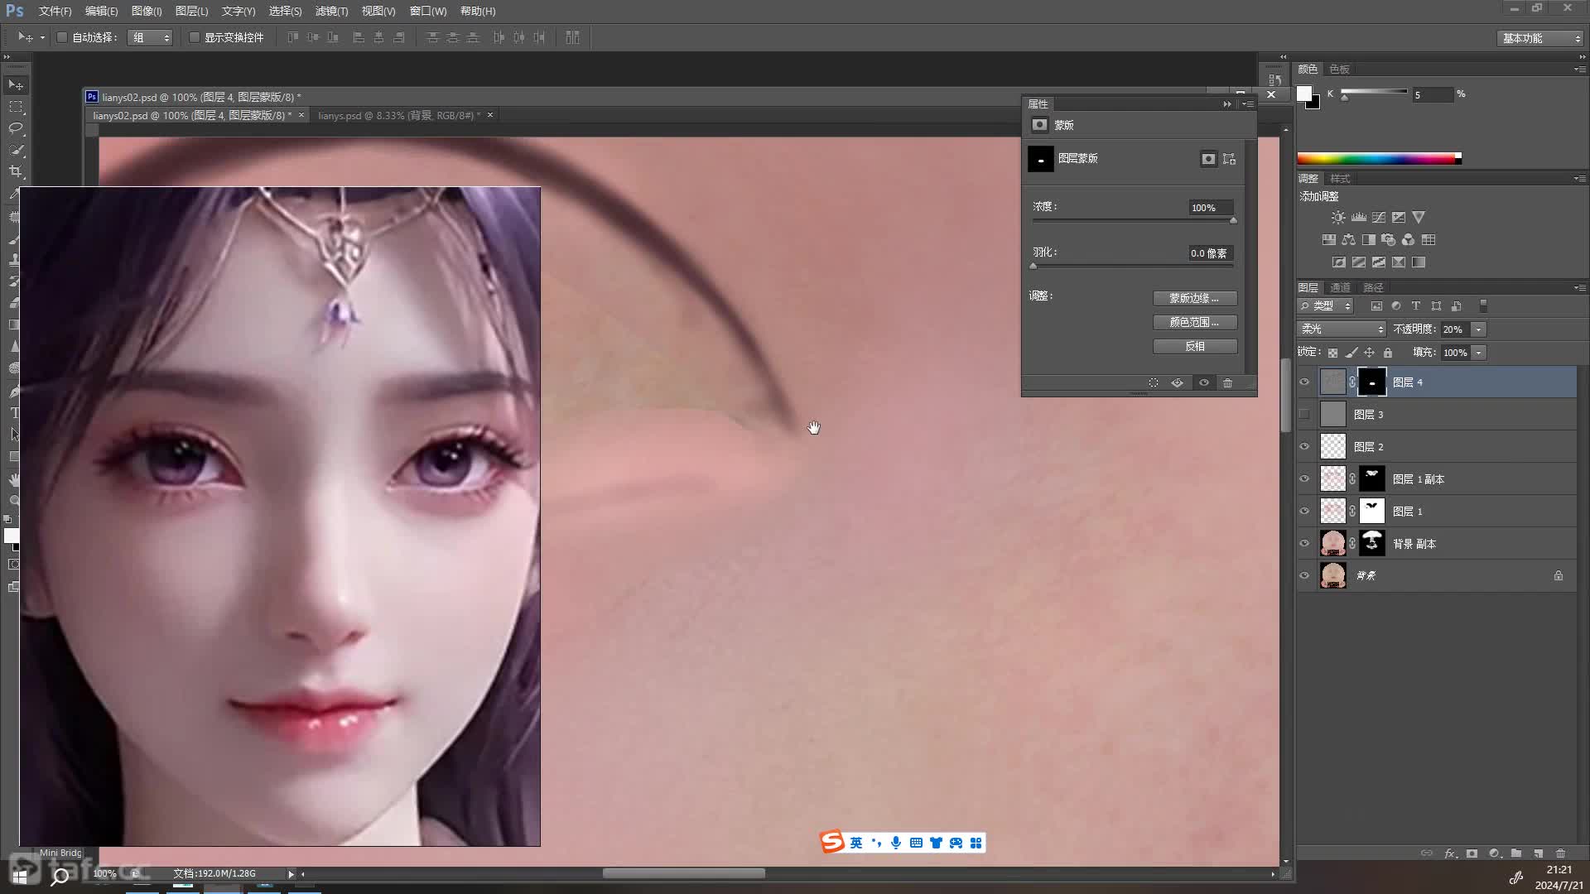This screenshot has width=1590, height=894.
Task: Select the Move tool in toolbox
Action: [16, 85]
